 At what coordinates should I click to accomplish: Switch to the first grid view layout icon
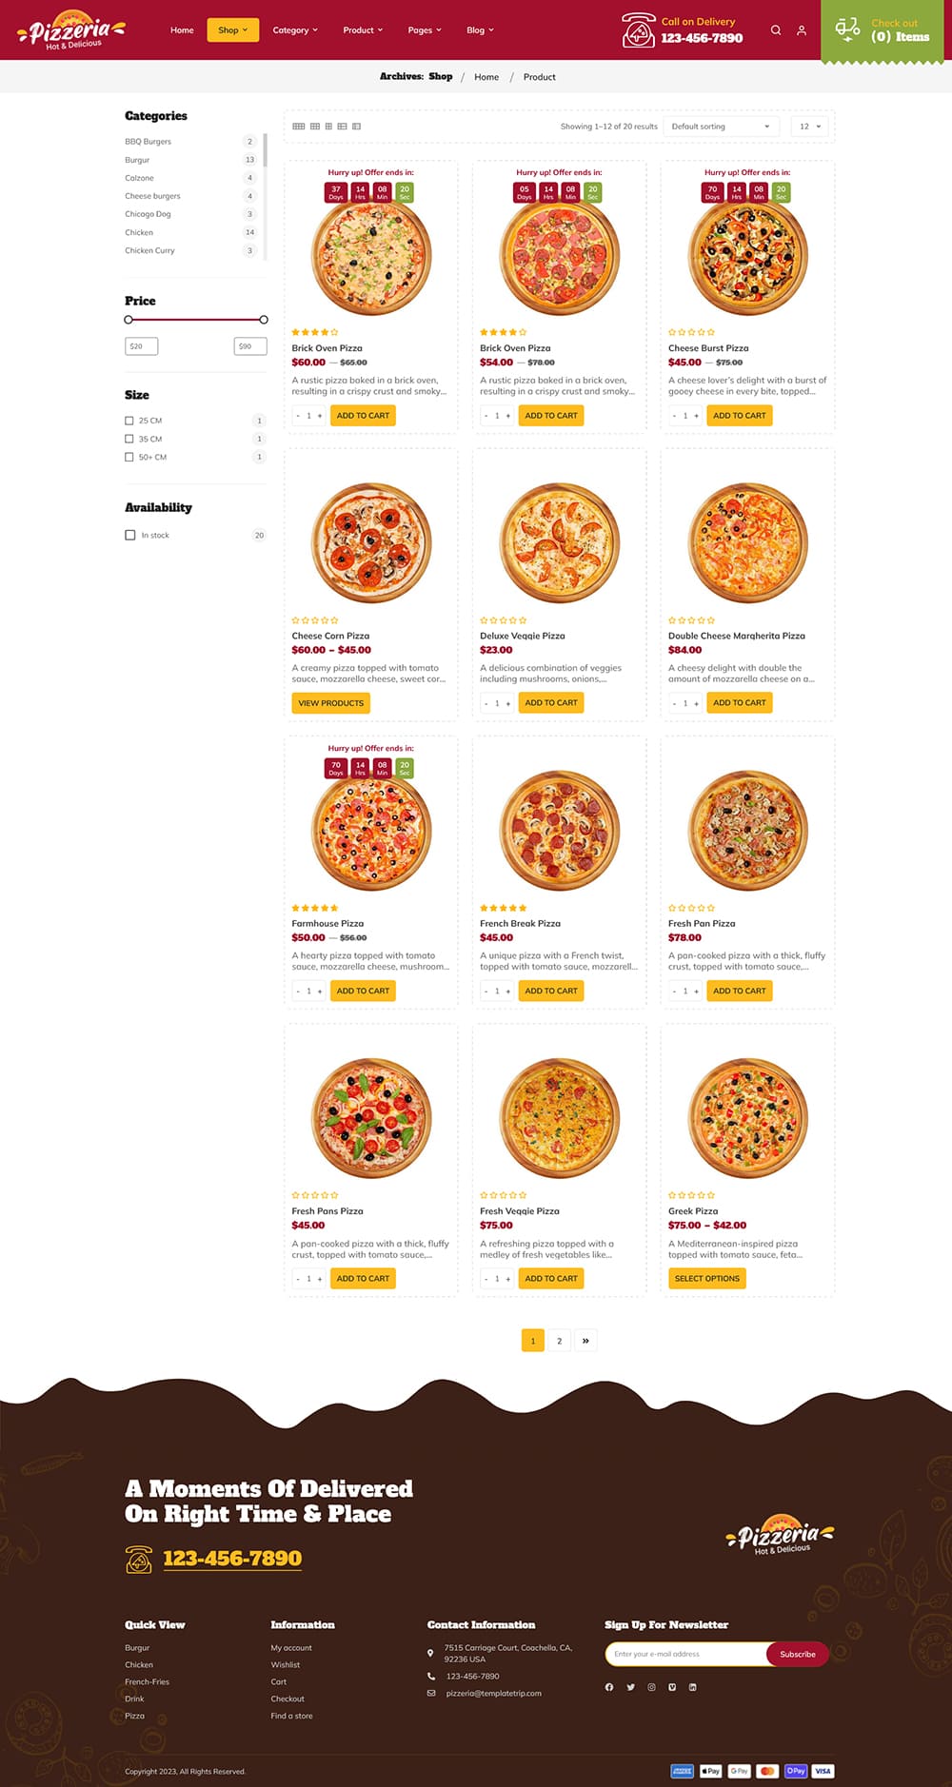coord(299,127)
